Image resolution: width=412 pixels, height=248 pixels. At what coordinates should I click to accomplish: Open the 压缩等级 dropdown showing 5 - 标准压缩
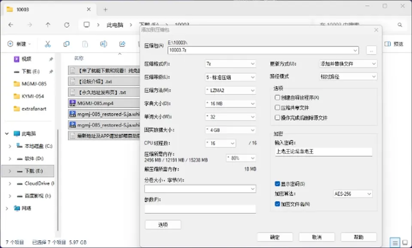click(230, 77)
